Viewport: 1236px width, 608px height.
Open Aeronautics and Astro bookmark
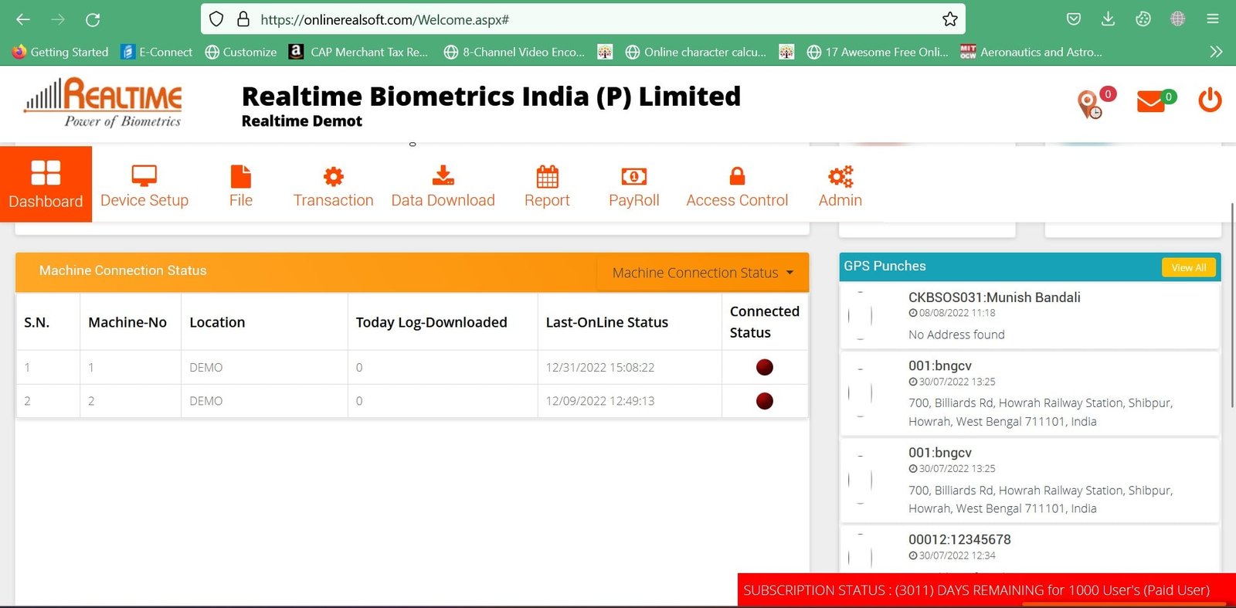click(x=1031, y=52)
